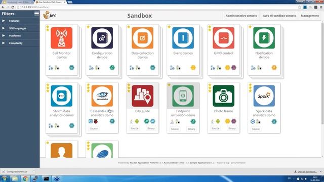Open Administrative console
The width and height of the screenshot is (324, 182).
pyautogui.click(x=241, y=16)
